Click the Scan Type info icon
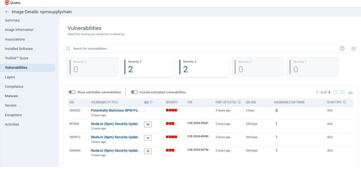This screenshot has width=361, height=169. [x=344, y=102]
